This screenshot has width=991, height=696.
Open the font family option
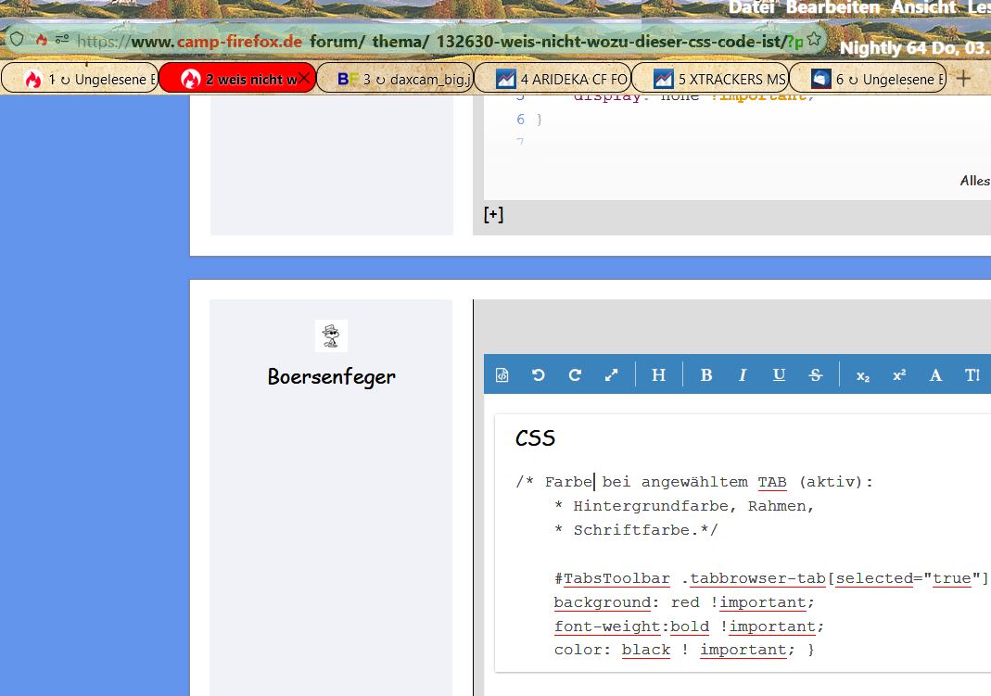pyautogui.click(x=935, y=375)
